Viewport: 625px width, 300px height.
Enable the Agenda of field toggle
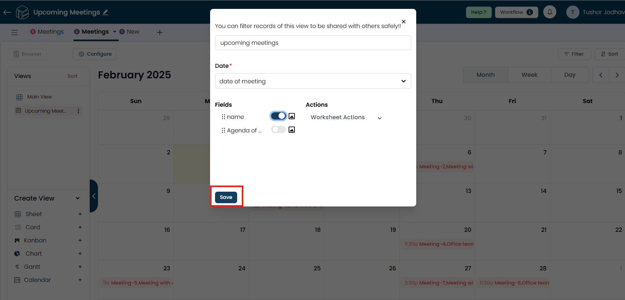(278, 129)
